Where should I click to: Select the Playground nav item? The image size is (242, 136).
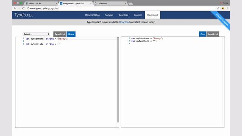click(152, 15)
